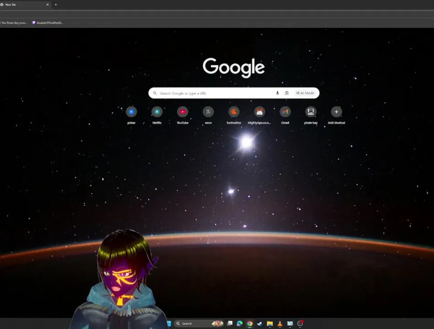Open the YouTube shortcut
This screenshot has height=329, width=434.
pyautogui.click(x=182, y=112)
